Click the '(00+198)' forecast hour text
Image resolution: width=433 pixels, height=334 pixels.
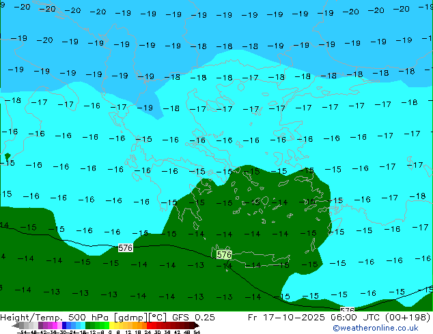point(408,317)
